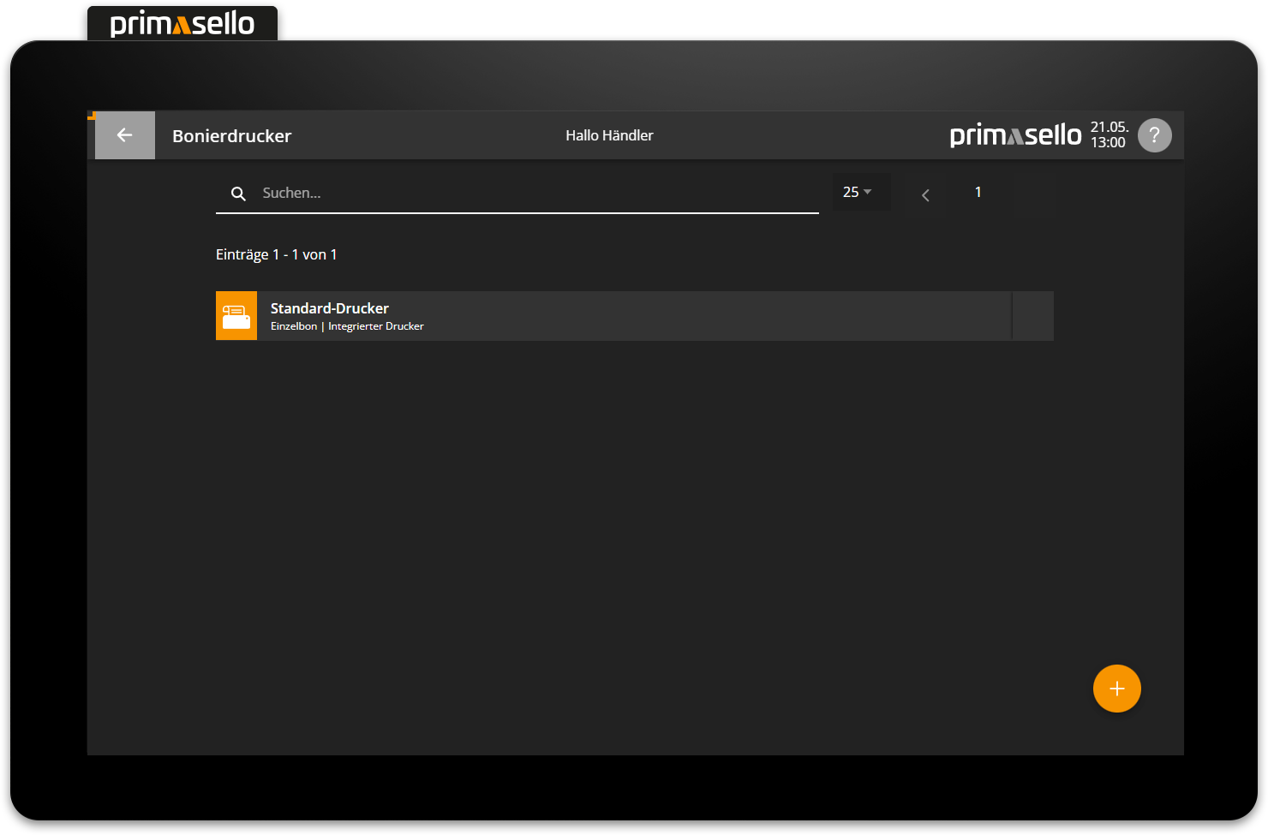
Task: Go back using the left arrow button
Action: 125,135
